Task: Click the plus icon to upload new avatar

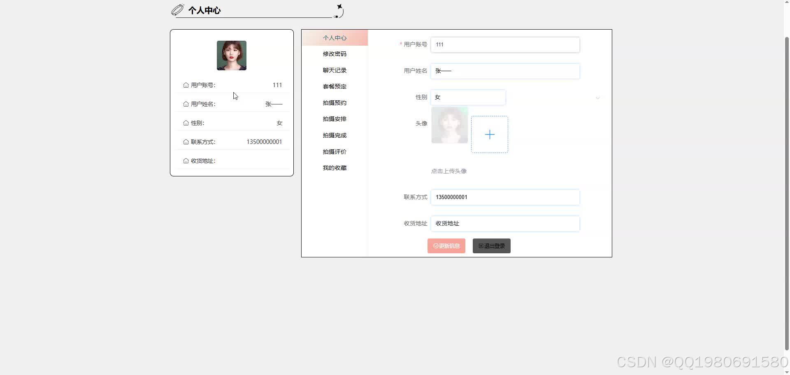Action: (489, 134)
